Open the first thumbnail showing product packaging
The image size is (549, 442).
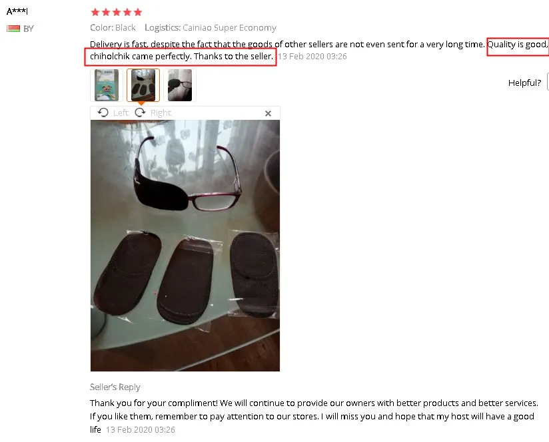point(107,85)
